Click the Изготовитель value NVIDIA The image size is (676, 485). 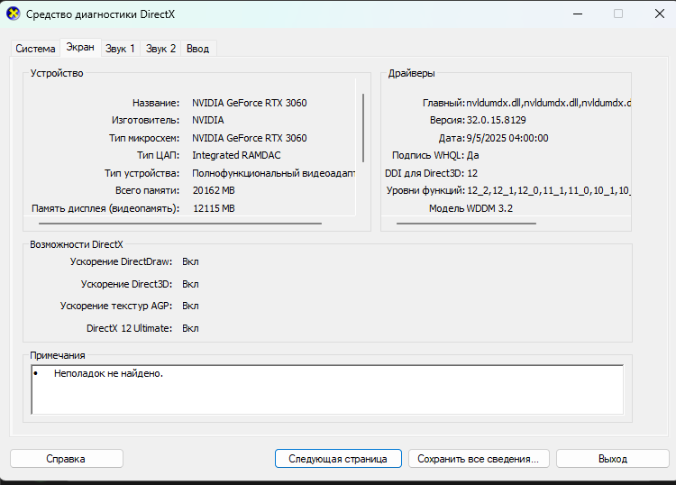tap(208, 120)
